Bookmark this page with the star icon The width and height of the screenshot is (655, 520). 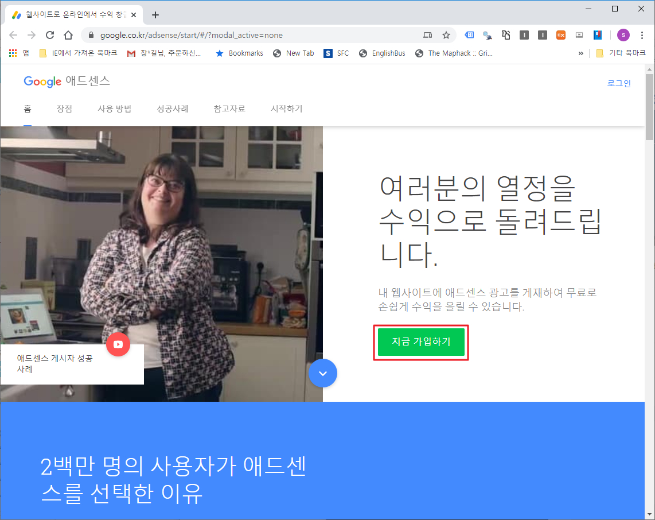(x=446, y=35)
